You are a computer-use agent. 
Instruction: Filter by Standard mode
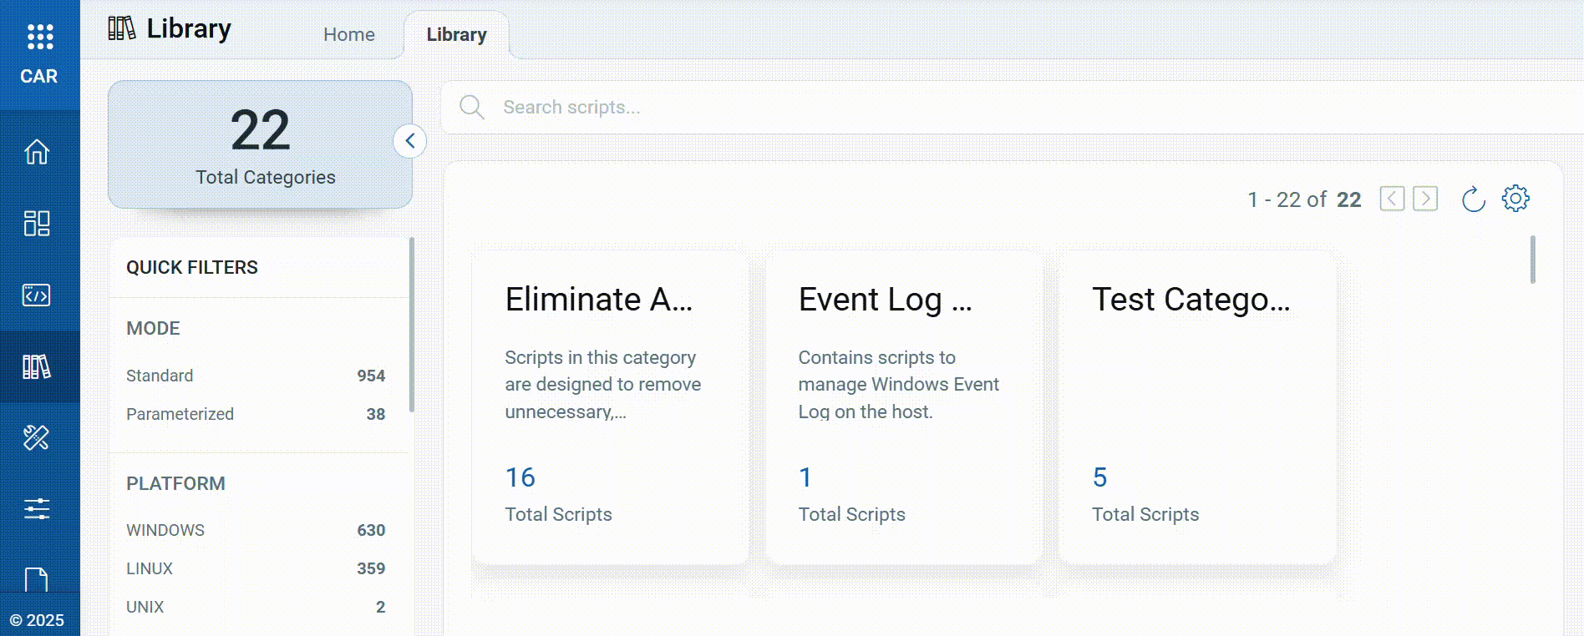tap(160, 376)
